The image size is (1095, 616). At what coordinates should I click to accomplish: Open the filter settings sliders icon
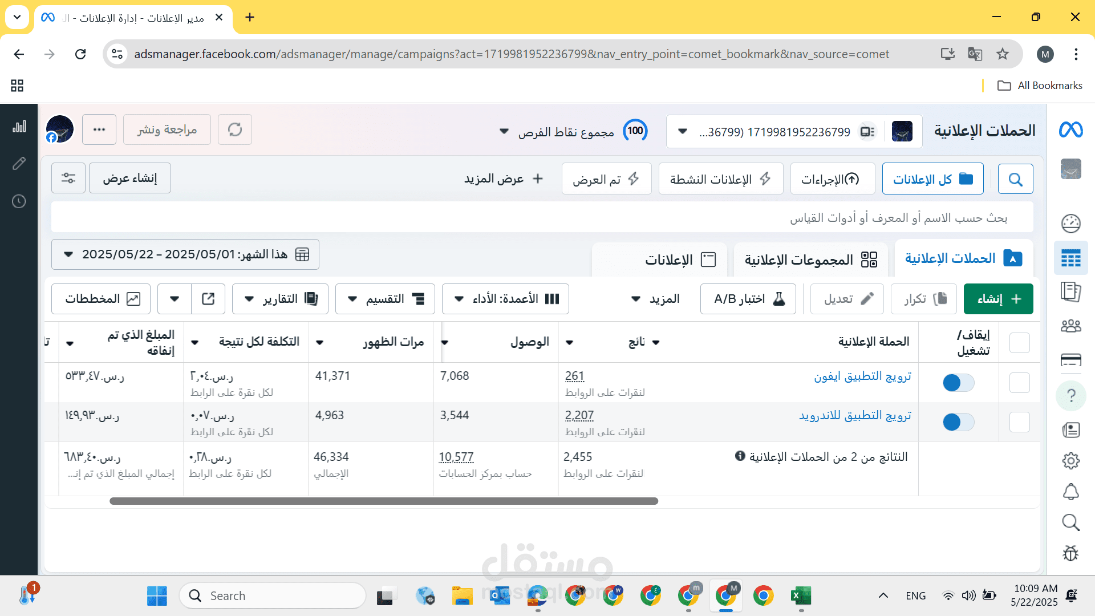pyautogui.click(x=68, y=178)
